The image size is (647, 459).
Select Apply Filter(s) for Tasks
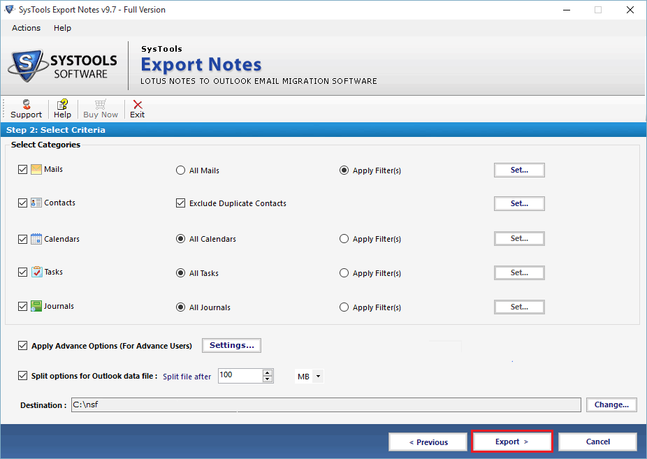(x=344, y=273)
